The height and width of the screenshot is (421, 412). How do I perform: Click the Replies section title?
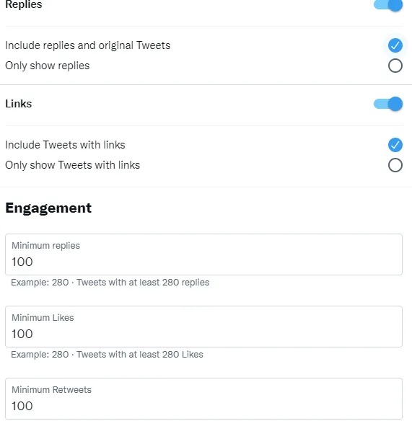pos(24,4)
